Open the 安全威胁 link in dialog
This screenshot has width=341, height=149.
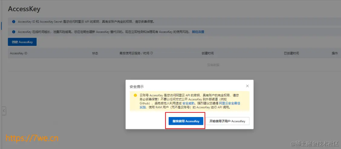point(188,103)
